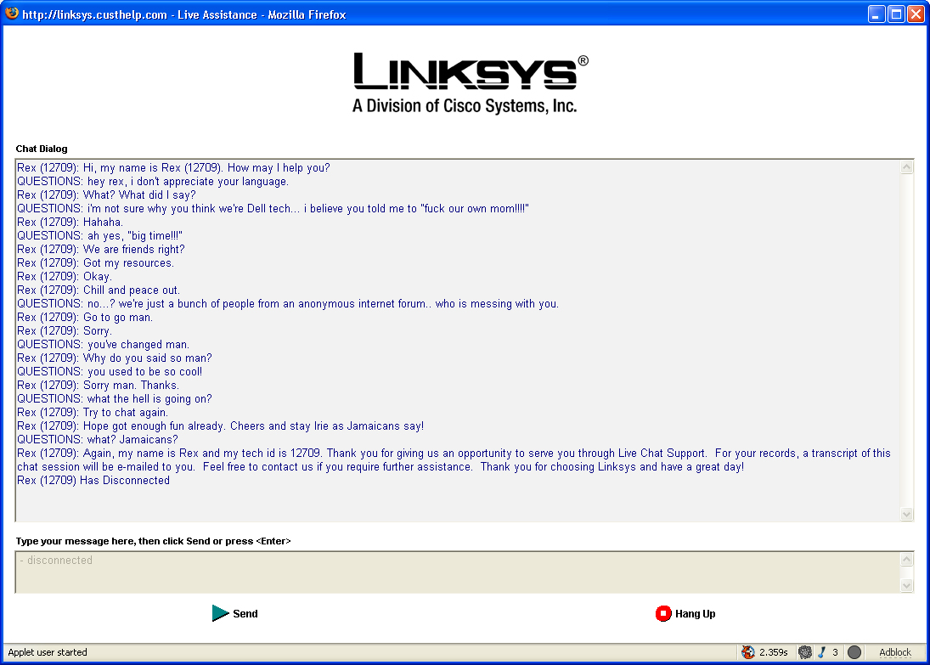Screen dimensions: 930x665
Task: Click the number 3 next to music note
Action: click(x=835, y=652)
